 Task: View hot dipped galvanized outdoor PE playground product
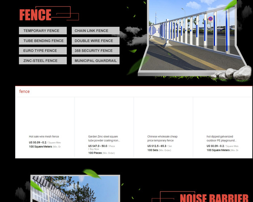(222, 138)
